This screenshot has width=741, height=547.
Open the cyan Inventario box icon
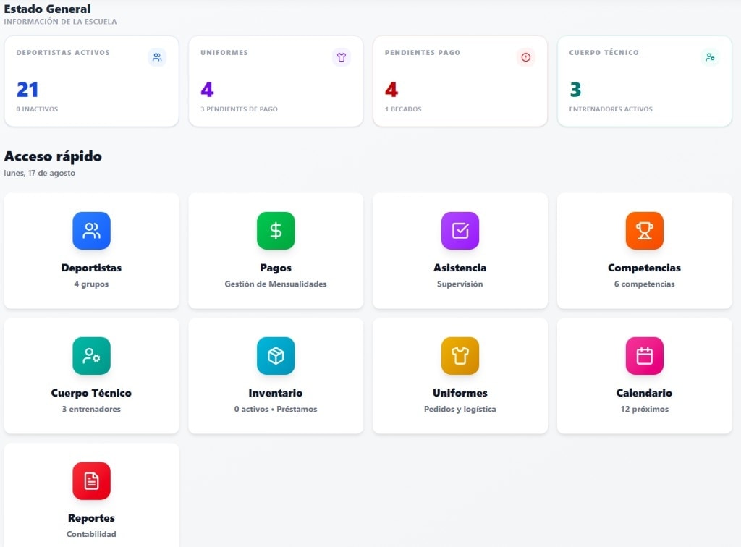pyautogui.click(x=276, y=356)
